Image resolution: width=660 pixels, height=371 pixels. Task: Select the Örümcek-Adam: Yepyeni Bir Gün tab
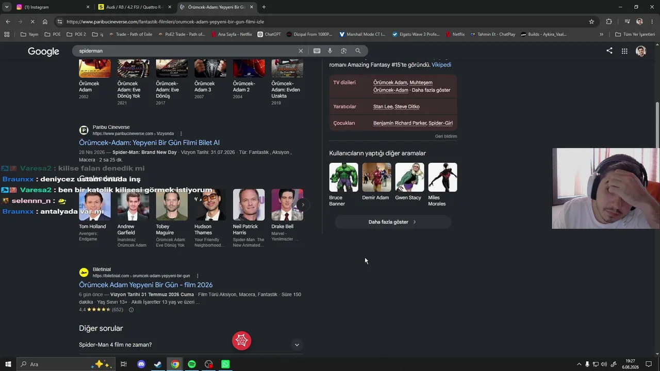tap(217, 7)
